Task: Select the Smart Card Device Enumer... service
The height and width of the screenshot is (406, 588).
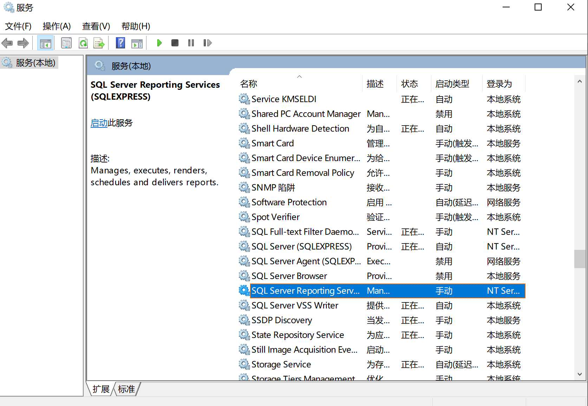Action: click(x=306, y=158)
